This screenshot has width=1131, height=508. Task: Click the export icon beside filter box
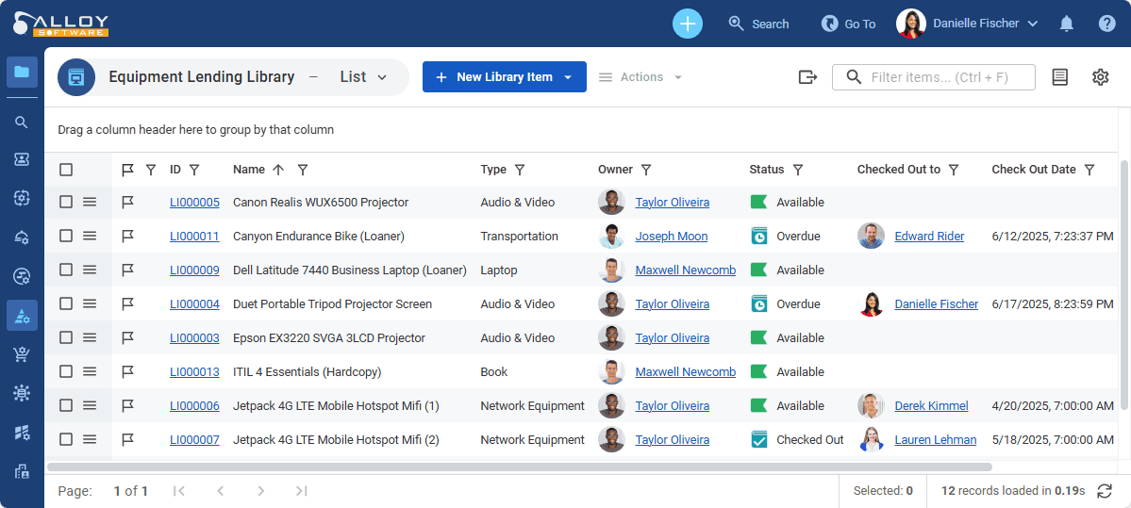pos(807,77)
